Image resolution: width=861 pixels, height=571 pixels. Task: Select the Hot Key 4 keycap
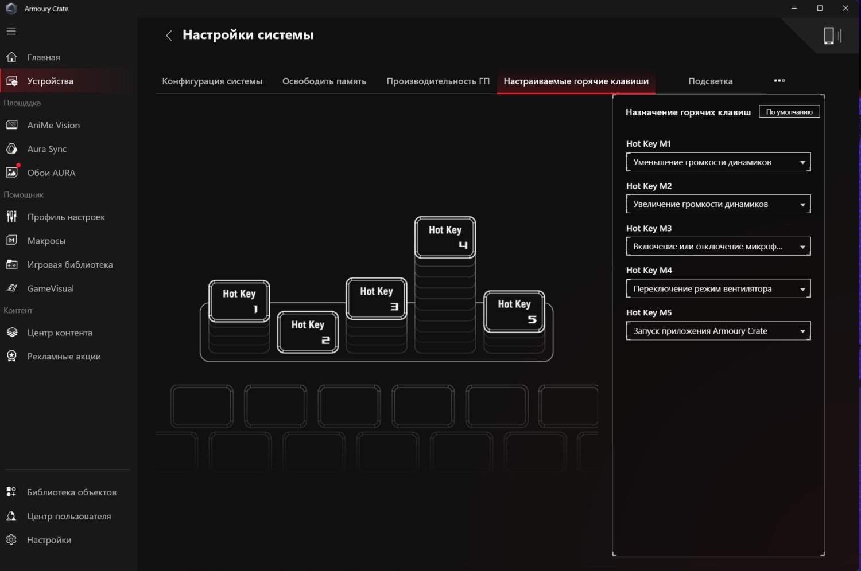[x=445, y=237]
